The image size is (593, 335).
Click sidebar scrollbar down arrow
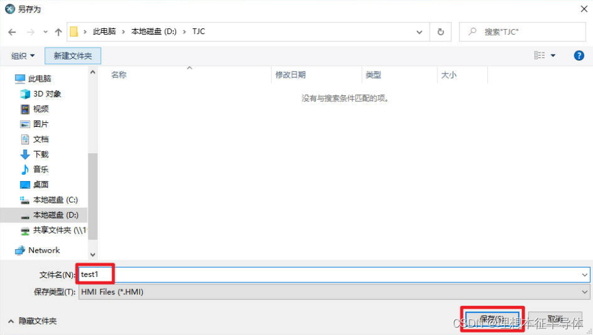(93, 255)
